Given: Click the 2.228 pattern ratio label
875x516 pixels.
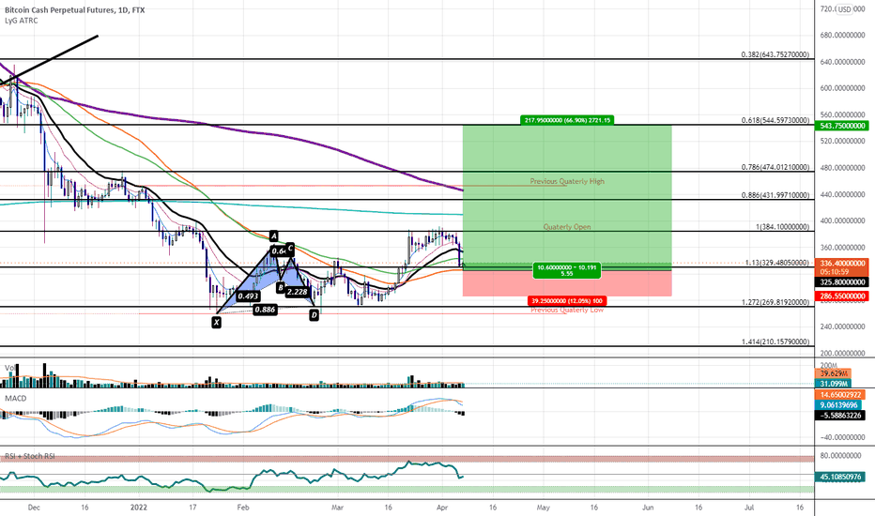Looking at the screenshot, I should (297, 291).
